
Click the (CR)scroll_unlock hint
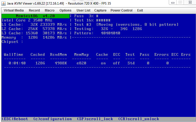click(139, 119)
